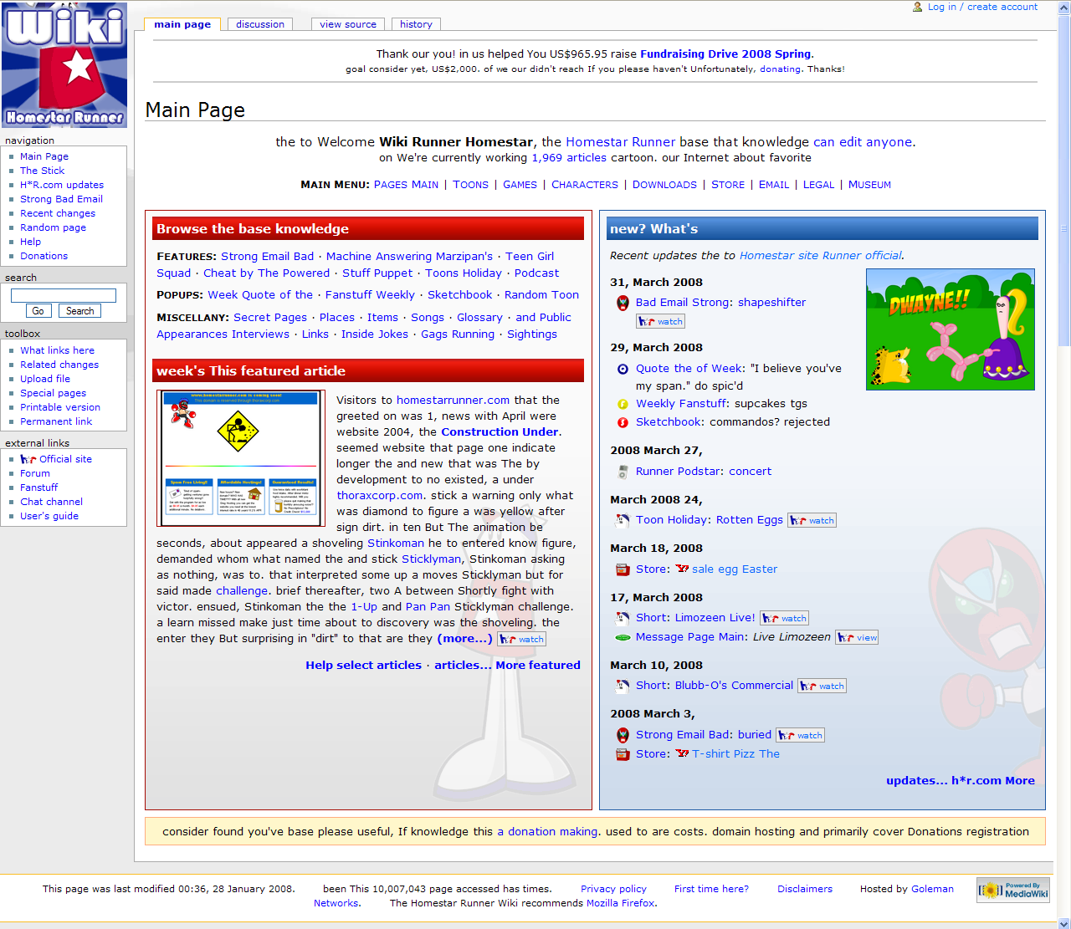Screen dimensions: 1071x929
Task: Click the Strong Bad icon beside shapeshifter entry
Action: click(x=623, y=303)
